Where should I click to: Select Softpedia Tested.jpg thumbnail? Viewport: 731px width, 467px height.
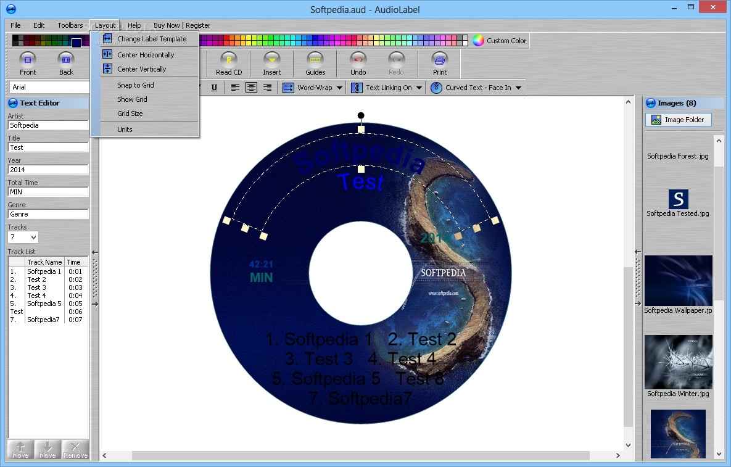pos(679,199)
